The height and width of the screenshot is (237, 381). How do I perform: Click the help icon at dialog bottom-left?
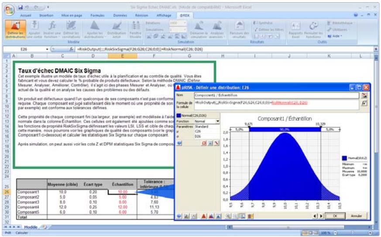coord(179,216)
